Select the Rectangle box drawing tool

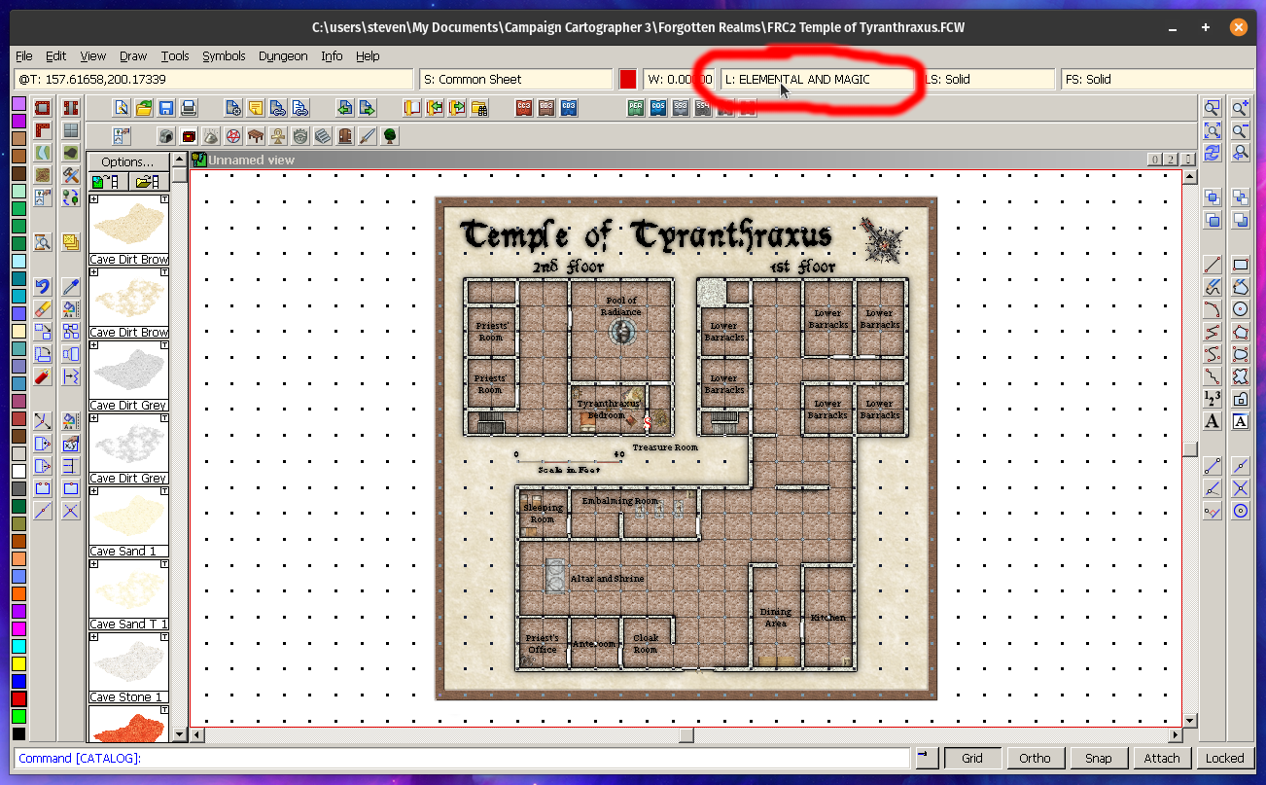click(1240, 265)
